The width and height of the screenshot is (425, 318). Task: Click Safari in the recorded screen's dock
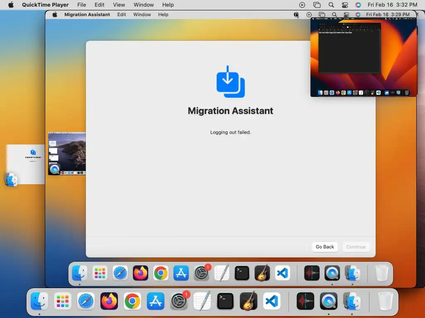(x=120, y=273)
